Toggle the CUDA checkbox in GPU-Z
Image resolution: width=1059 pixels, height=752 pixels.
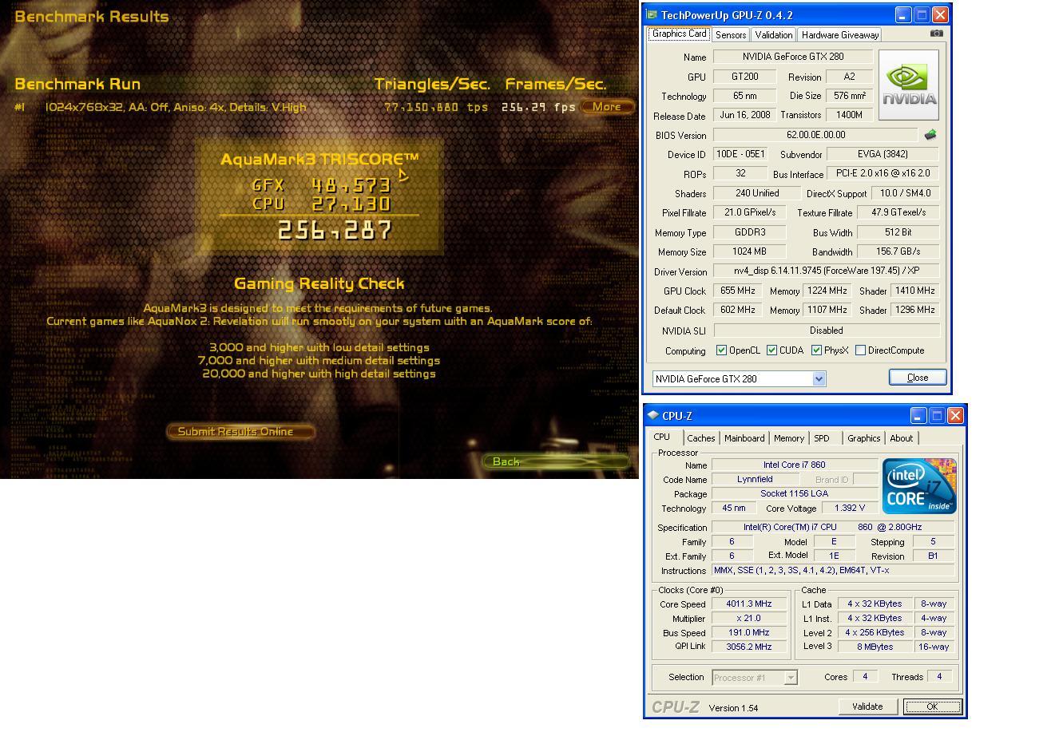click(771, 350)
